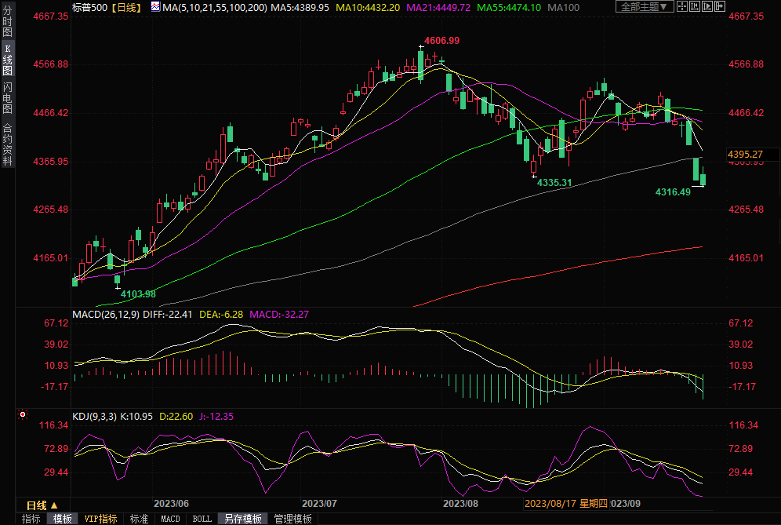The width and height of the screenshot is (781, 525).
Task: Open the 全部主题 dropdown
Action: (x=645, y=7)
